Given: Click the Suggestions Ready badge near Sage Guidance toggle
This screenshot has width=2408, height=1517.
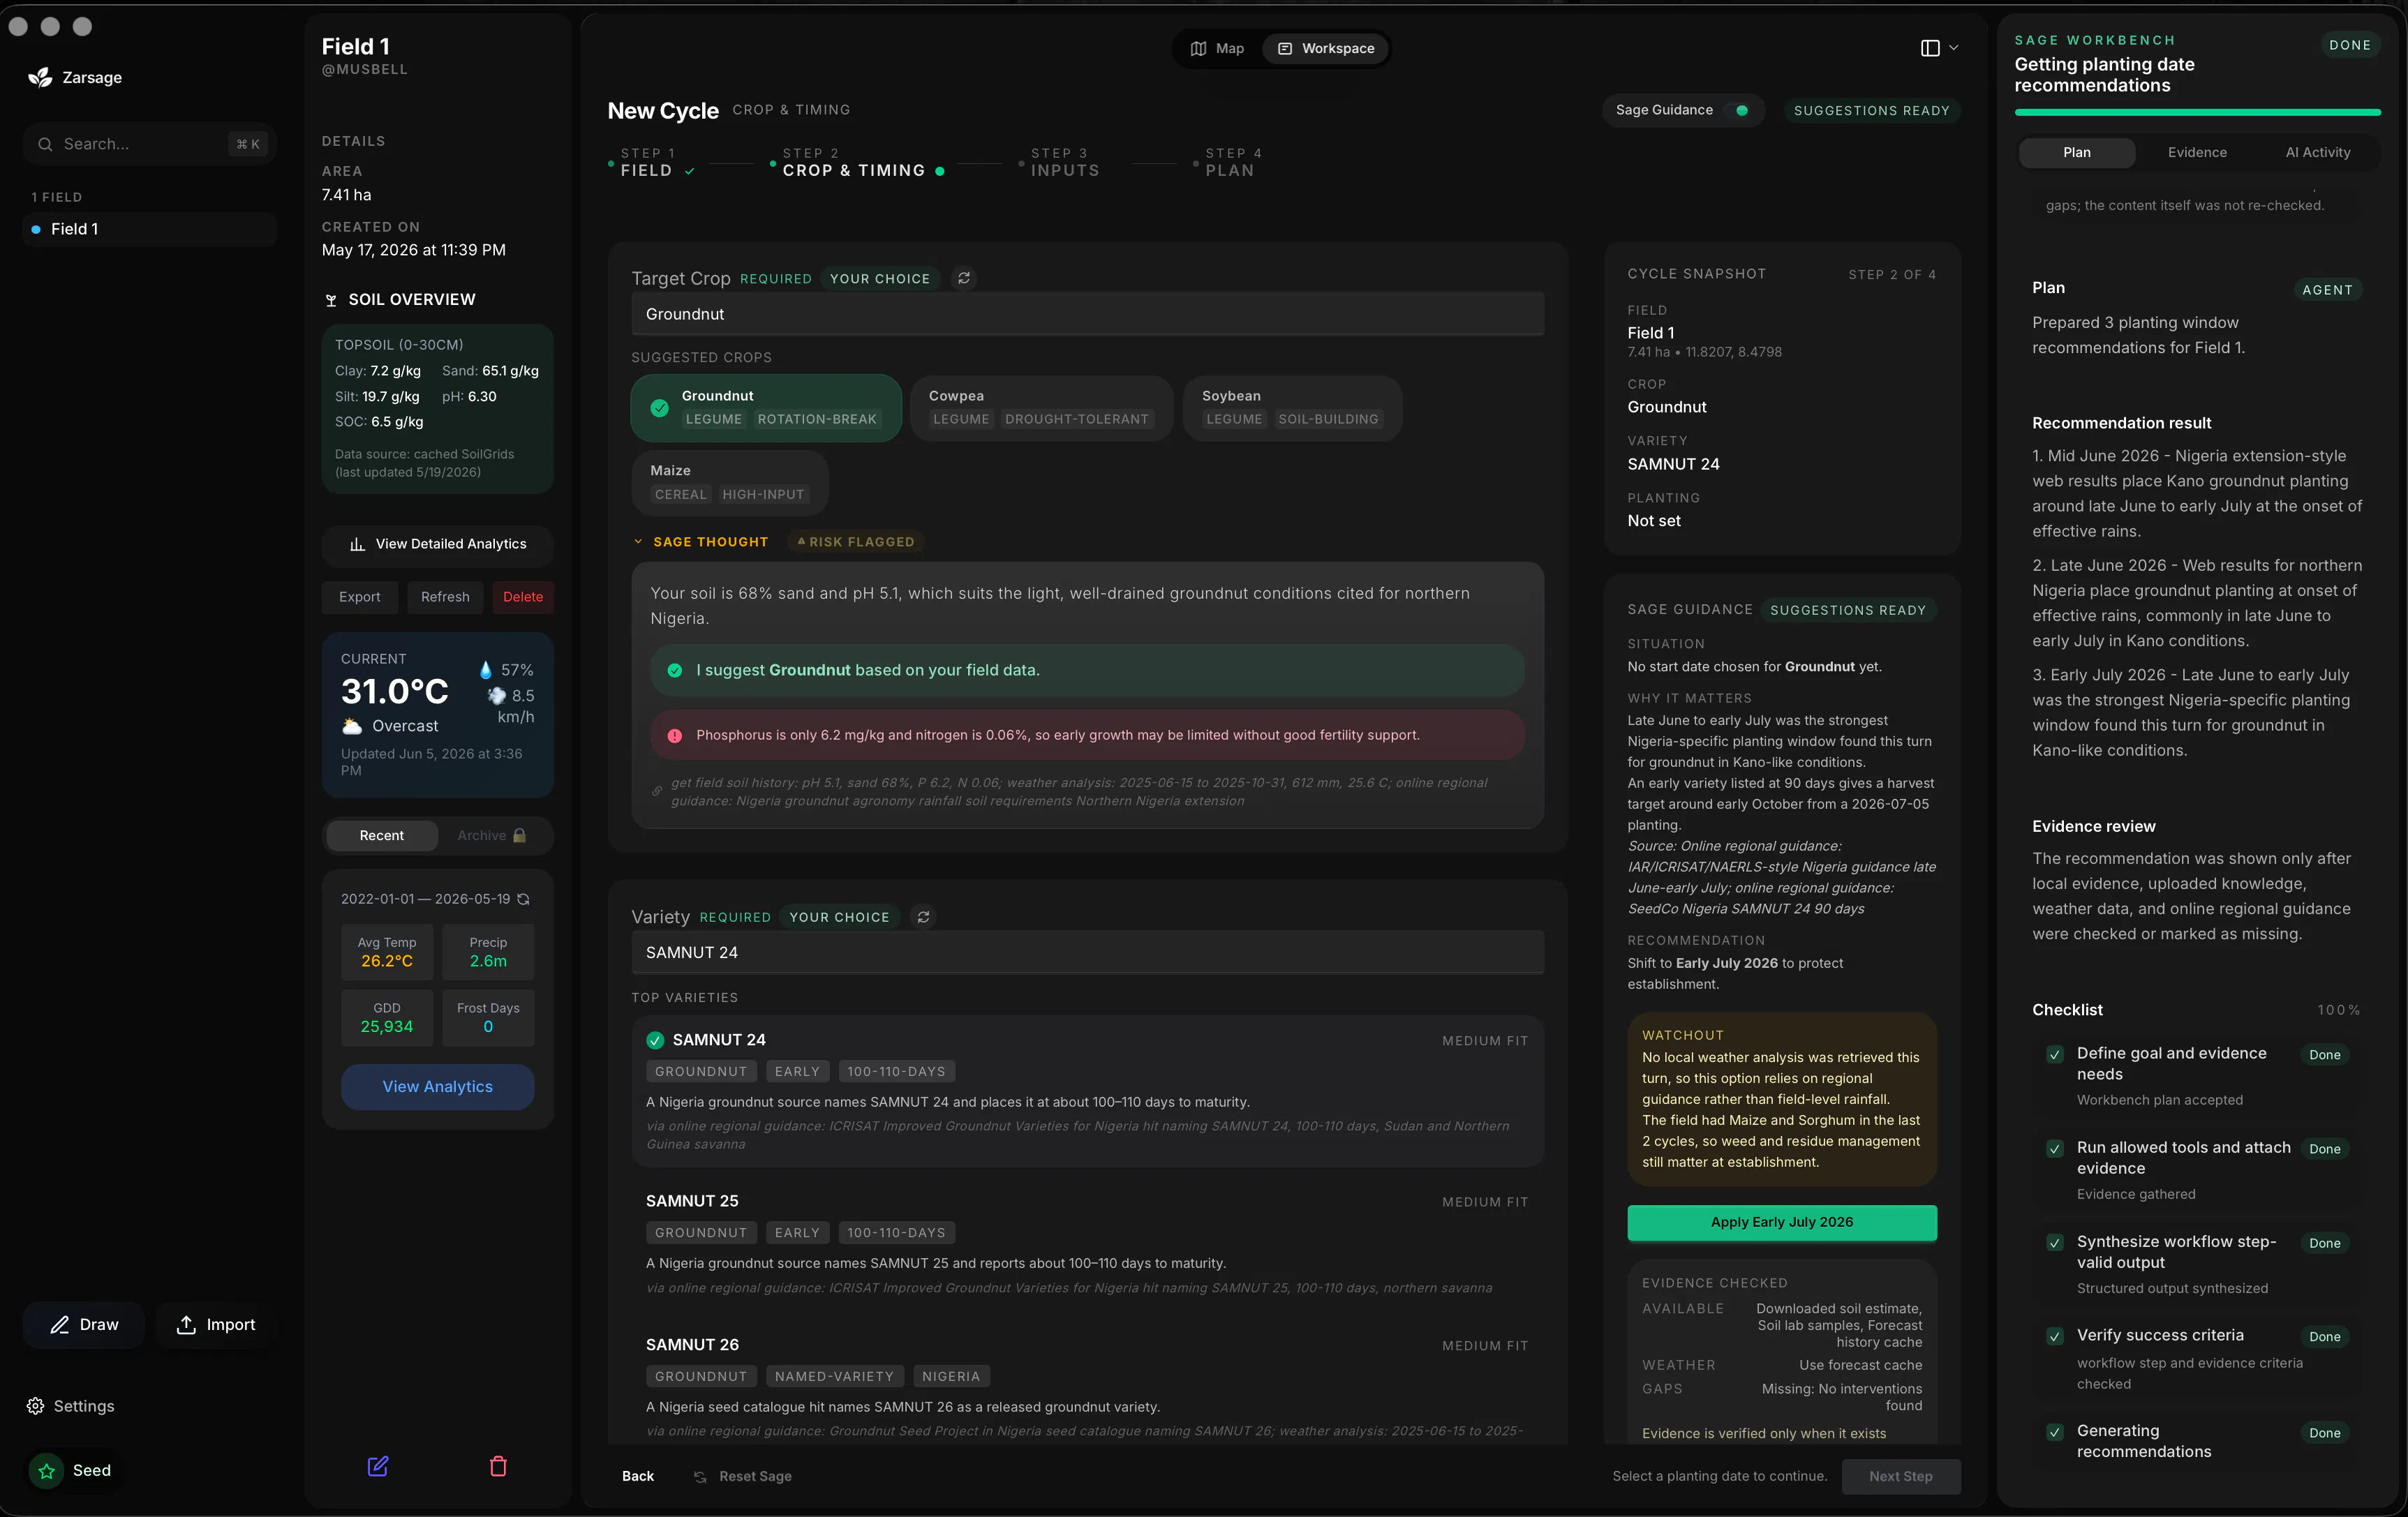Looking at the screenshot, I should (x=1871, y=110).
